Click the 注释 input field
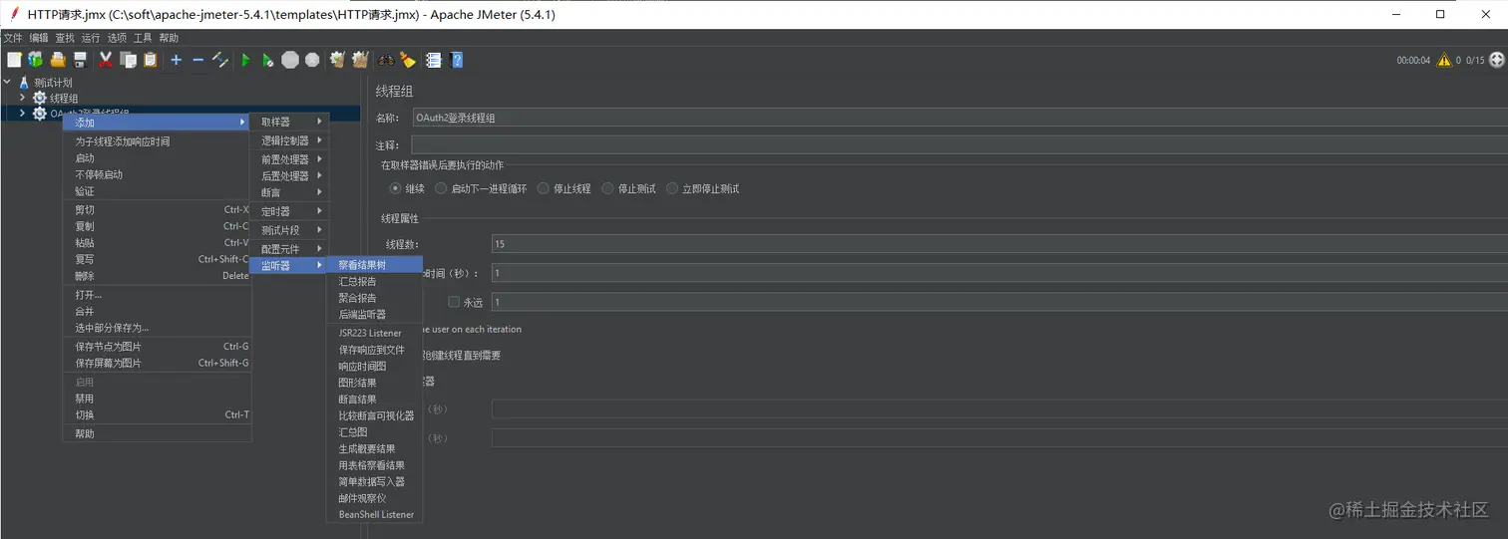 (x=960, y=145)
